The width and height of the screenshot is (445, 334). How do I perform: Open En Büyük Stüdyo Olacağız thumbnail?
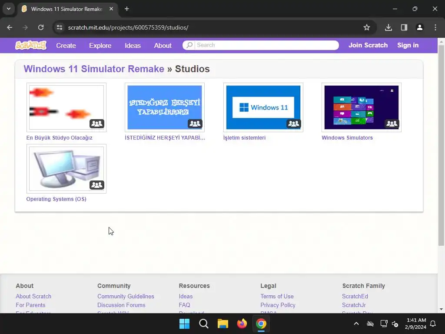pyautogui.click(x=66, y=107)
